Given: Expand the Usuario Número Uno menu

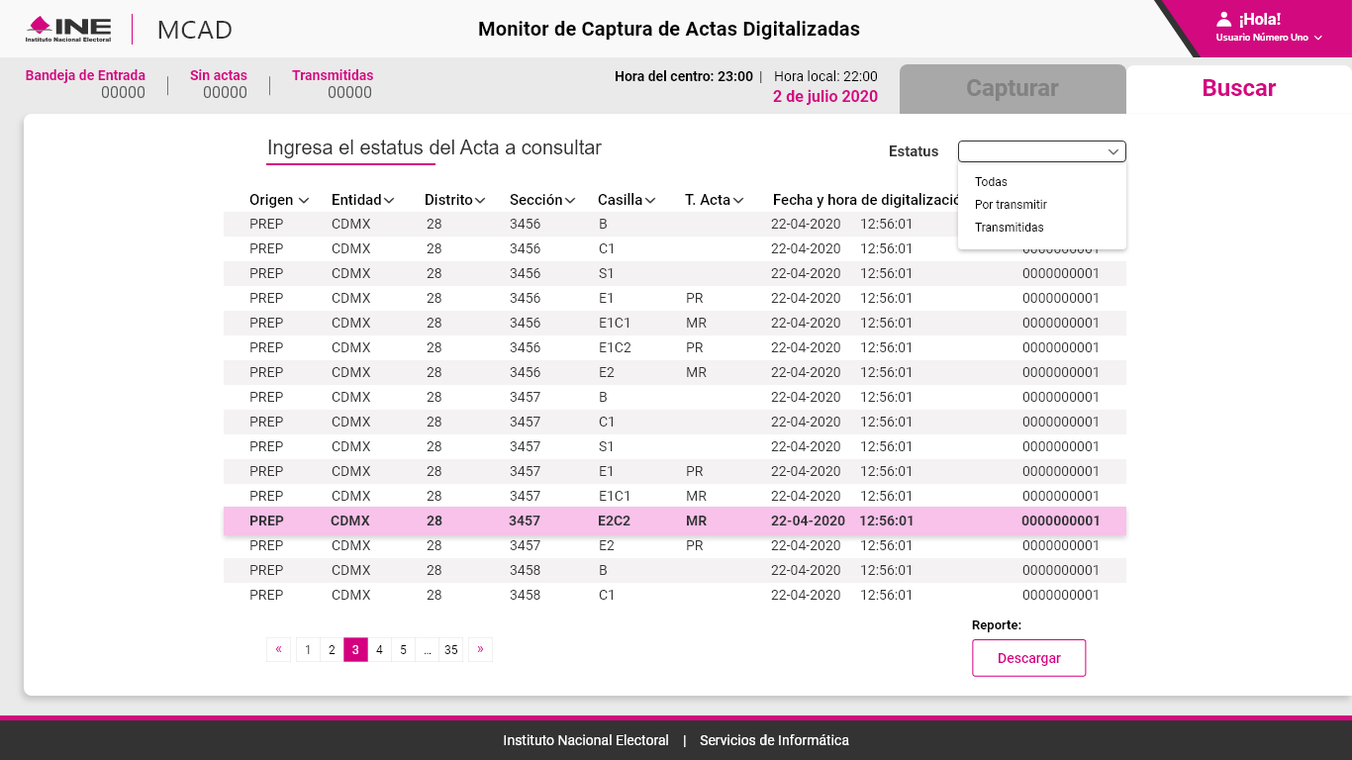Looking at the screenshot, I should pos(1269,38).
